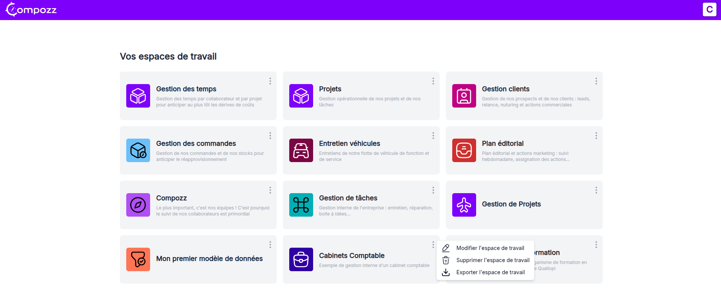Click the Gestion des commandes box icon

[138, 150]
